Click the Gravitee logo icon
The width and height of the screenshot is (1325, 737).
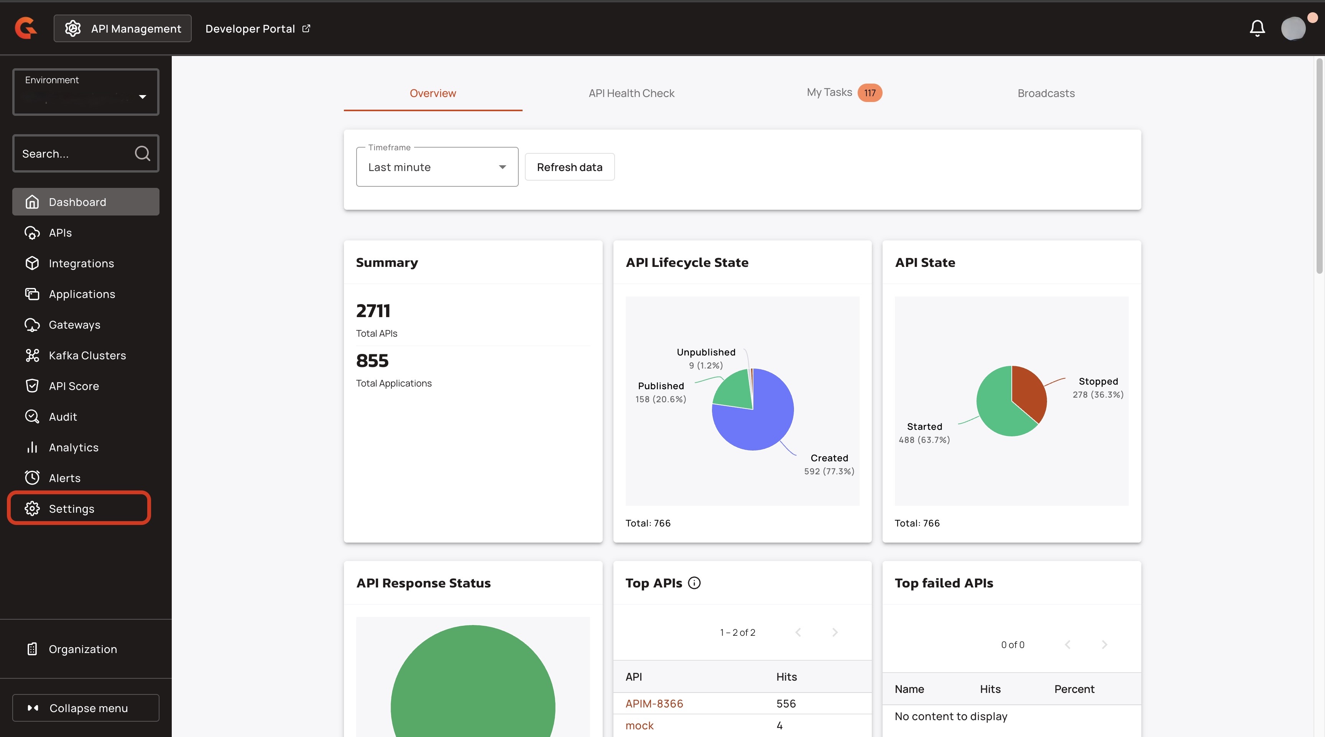(26, 28)
